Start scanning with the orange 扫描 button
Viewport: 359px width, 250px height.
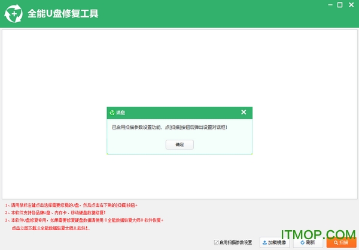341,243
